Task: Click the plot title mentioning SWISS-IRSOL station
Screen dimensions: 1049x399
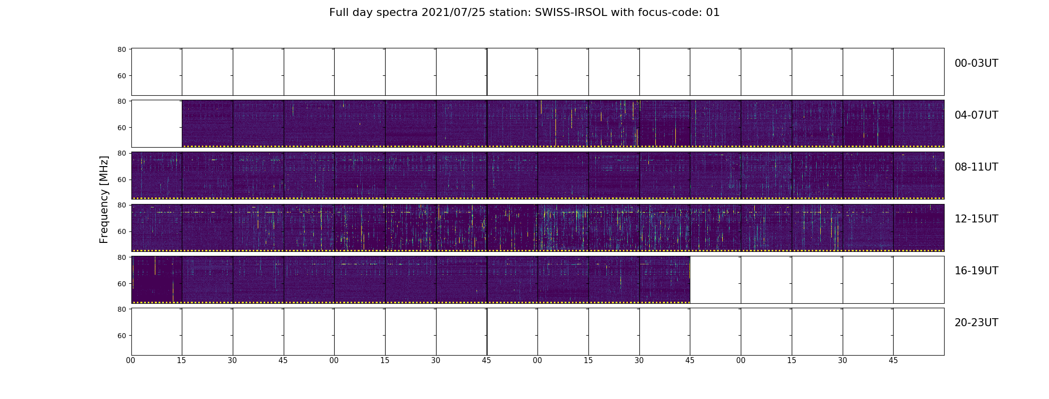Action: (524, 12)
